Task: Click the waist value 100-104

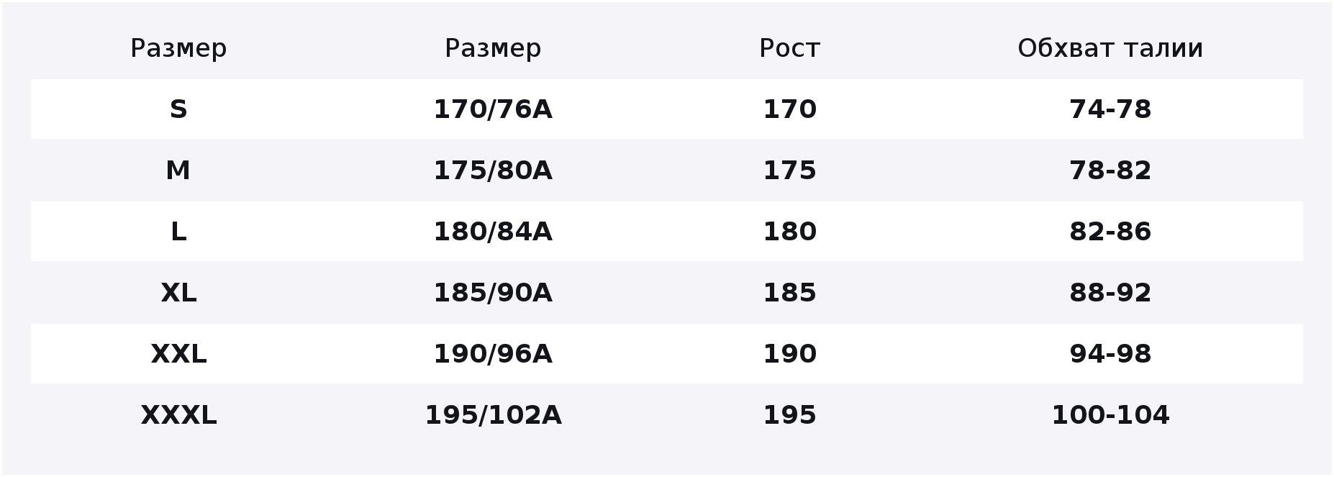Action: pos(1110,415)
